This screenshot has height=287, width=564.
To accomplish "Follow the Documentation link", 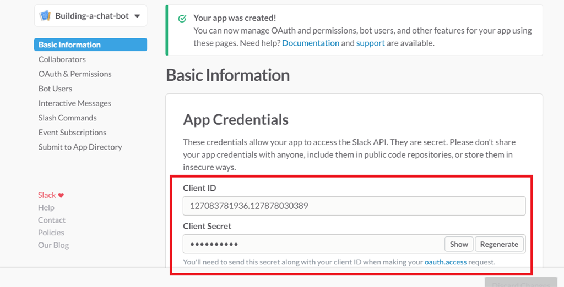I will tap(311, 43).
